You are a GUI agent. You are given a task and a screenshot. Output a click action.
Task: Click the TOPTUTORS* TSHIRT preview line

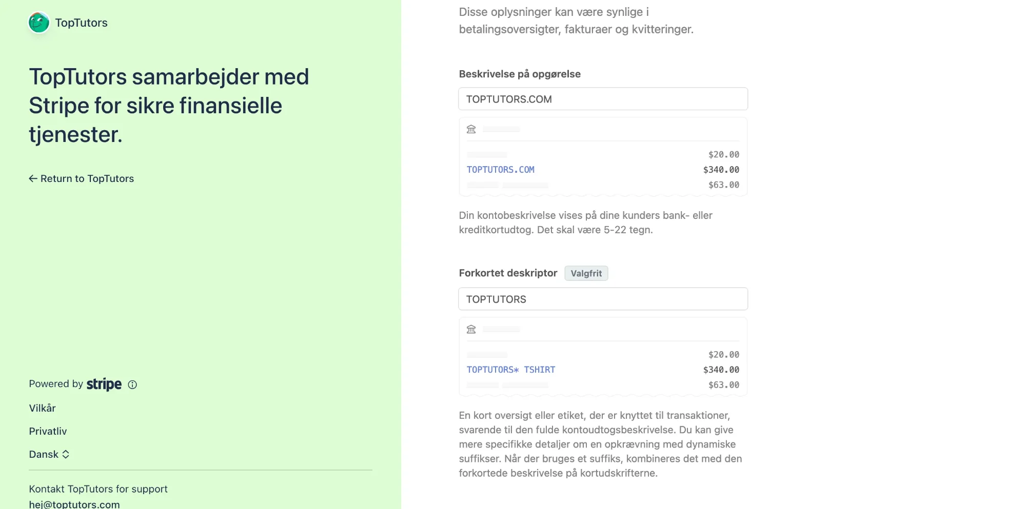pos(511,370)
